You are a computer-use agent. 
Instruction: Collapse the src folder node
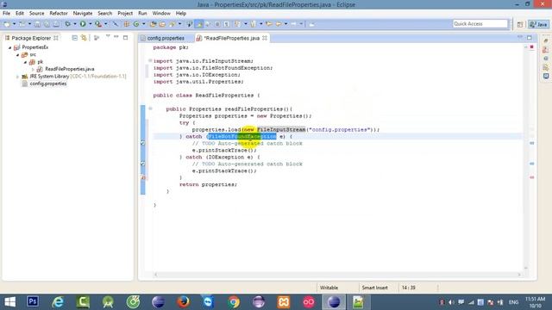(x=17, y=55)
